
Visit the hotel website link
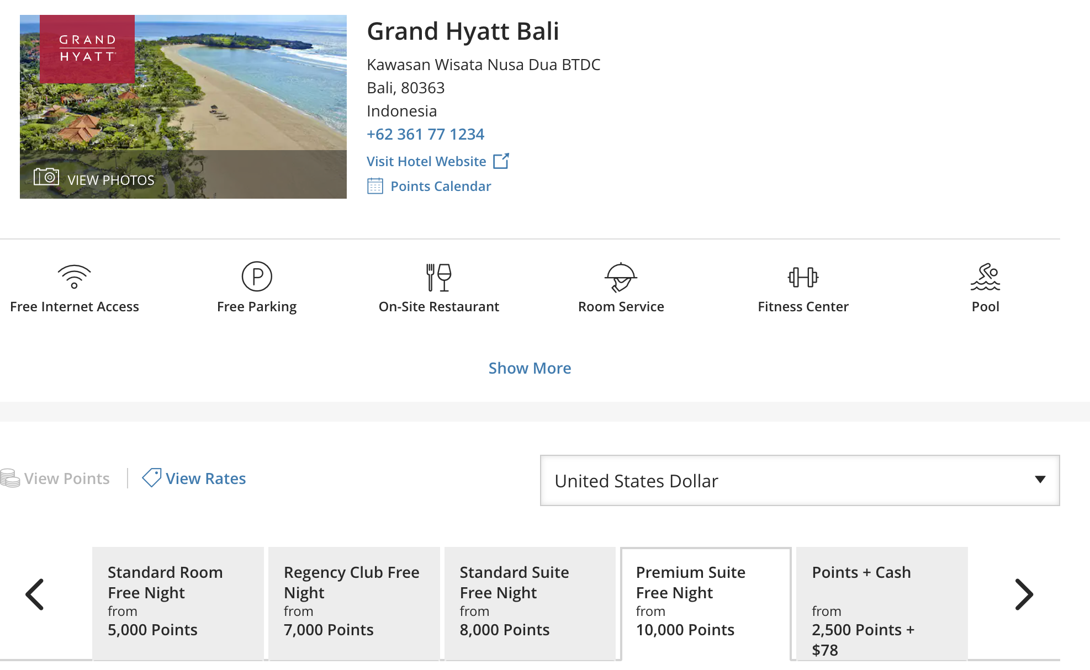426,161
